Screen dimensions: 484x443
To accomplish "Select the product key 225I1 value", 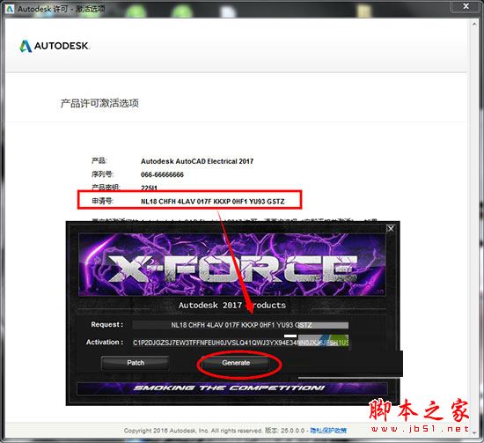I will pos(149,188).
